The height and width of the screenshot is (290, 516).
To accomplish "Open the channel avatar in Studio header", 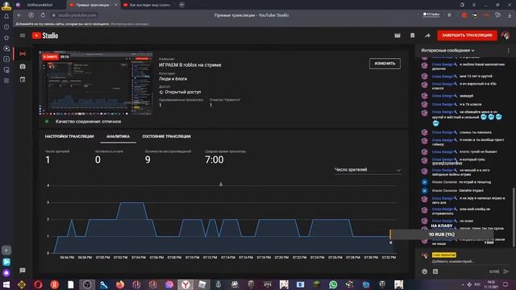I will [x=506, y=35].
